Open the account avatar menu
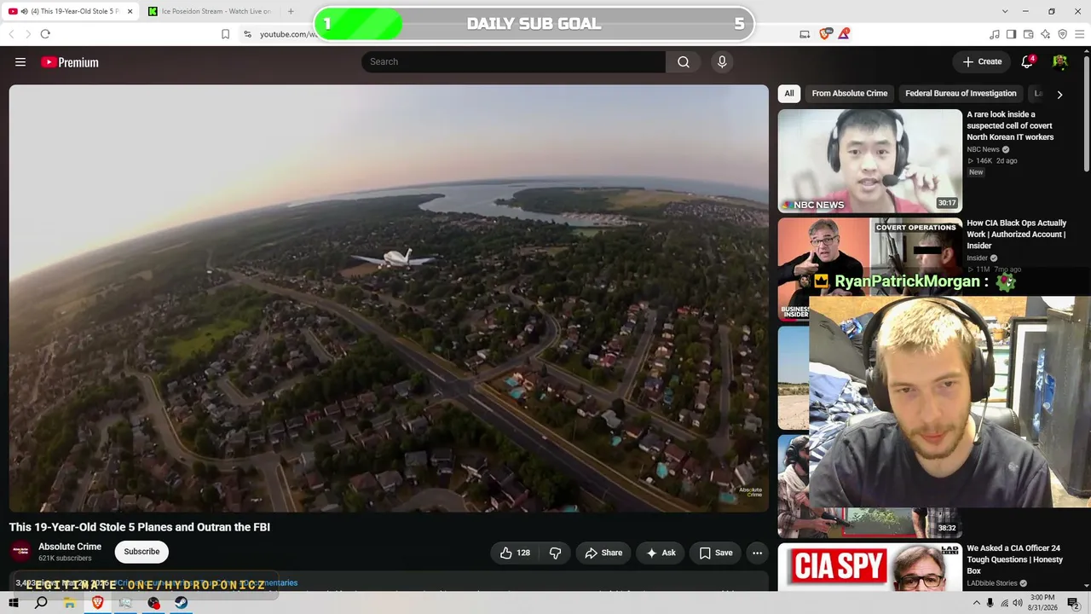The width and height of the screenshot is (1091, 614). pyautogui.click(x=1060, y=61)
